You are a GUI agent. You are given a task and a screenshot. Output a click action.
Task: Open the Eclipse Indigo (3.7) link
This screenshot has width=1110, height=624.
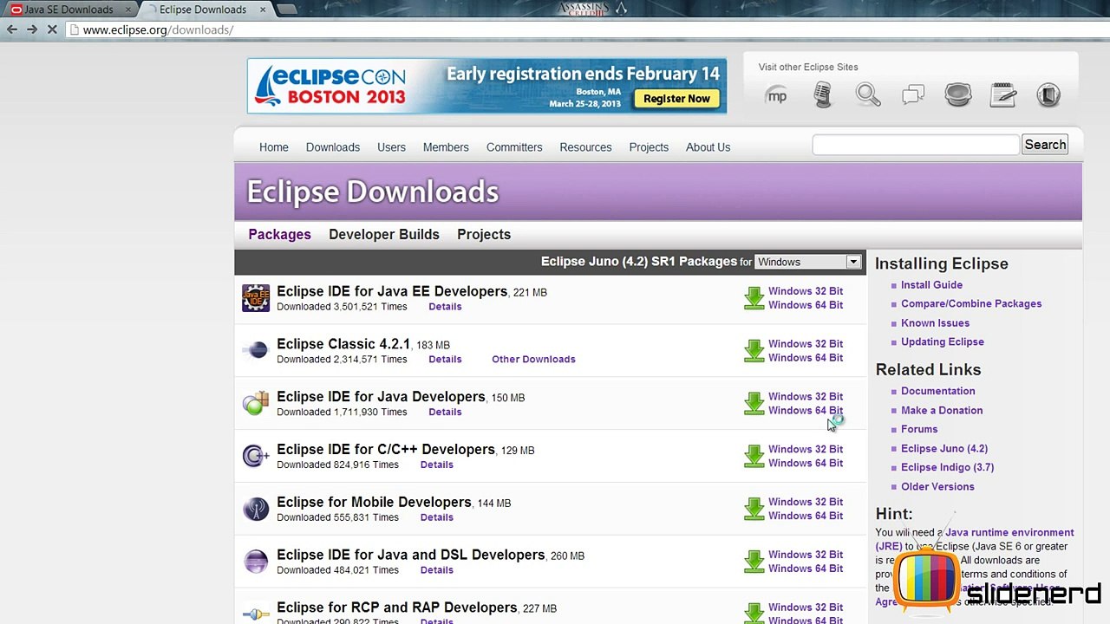[x=947, y=468]
